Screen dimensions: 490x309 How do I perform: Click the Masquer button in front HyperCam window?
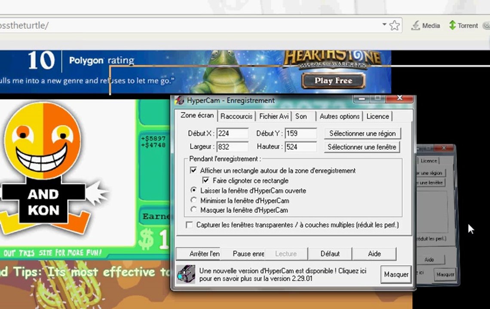click(396, 274)
